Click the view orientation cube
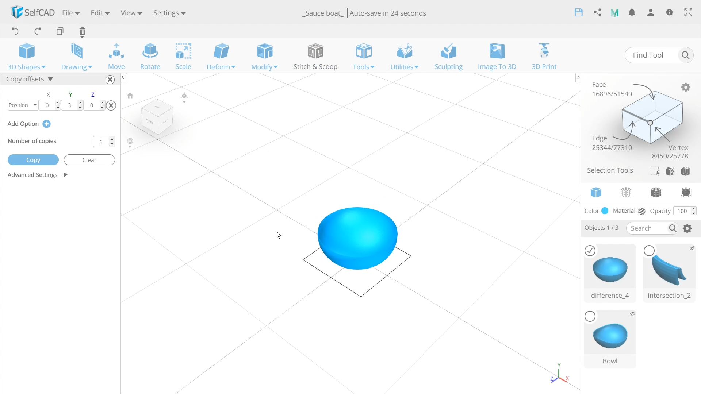Image resolution: width=701 pixels, height=394 pixels. [157, 117]
